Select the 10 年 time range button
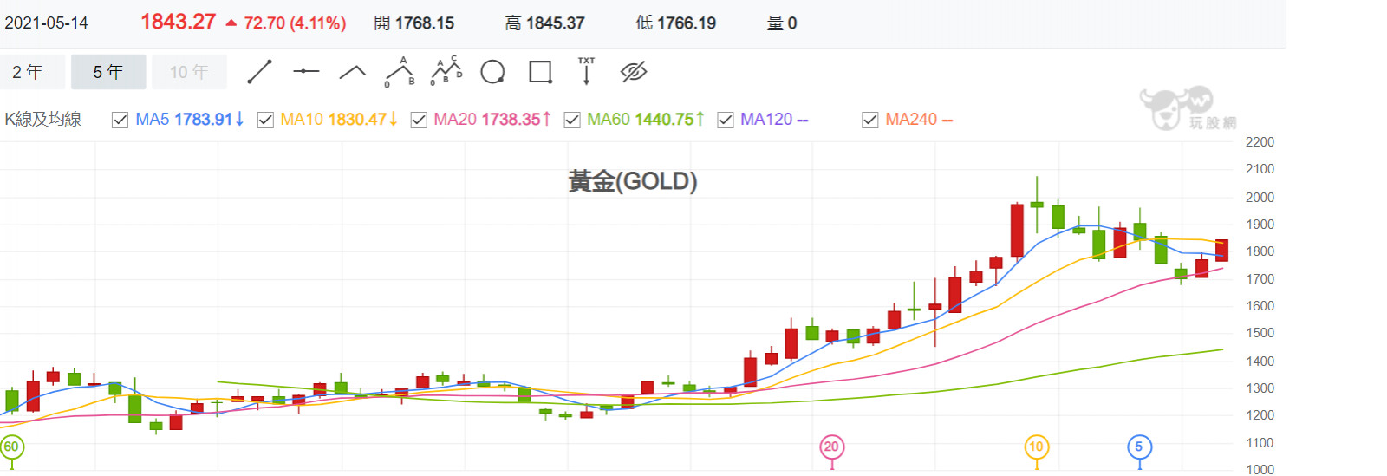The image size is (1387, 476). click(189, 72)
